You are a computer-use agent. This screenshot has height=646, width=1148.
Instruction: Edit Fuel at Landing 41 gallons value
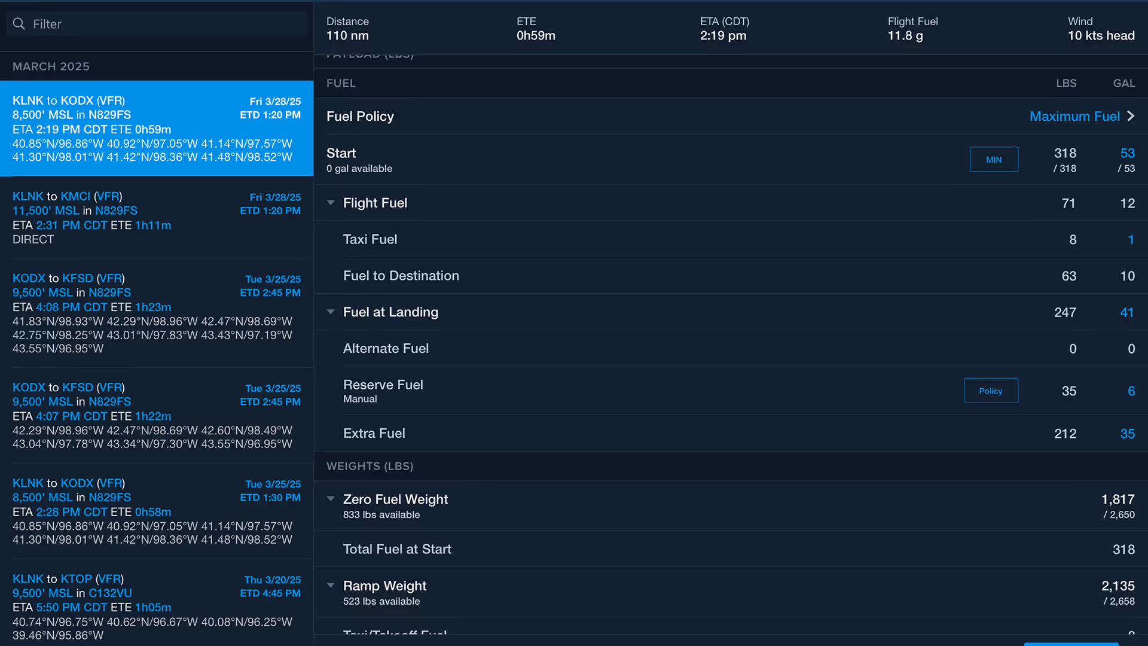[x=1127, y=312]
